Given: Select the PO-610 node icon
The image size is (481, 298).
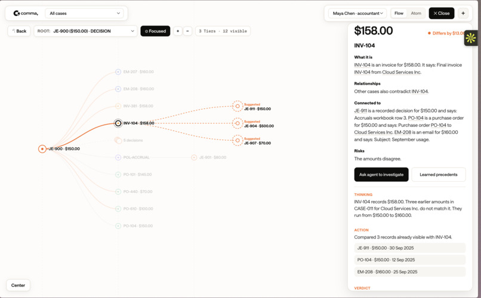Looking at the screenshot, I should 118,209.
